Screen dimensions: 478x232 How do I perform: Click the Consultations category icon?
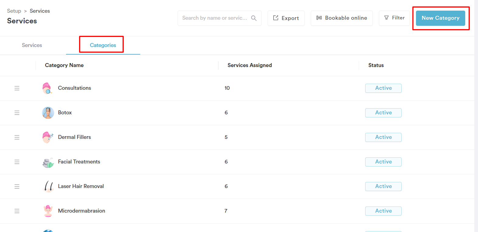[x=48, y=88]
